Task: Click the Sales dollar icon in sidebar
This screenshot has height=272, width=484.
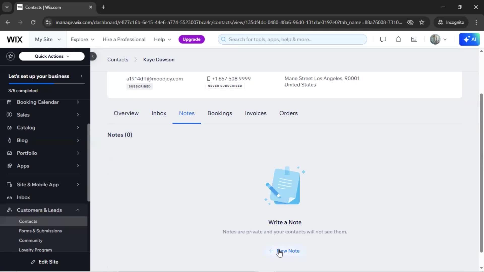Action: (x=9, y=115)
